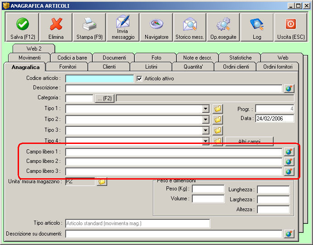
Task: Click the Altezza input field
Action: coord(273,209)
